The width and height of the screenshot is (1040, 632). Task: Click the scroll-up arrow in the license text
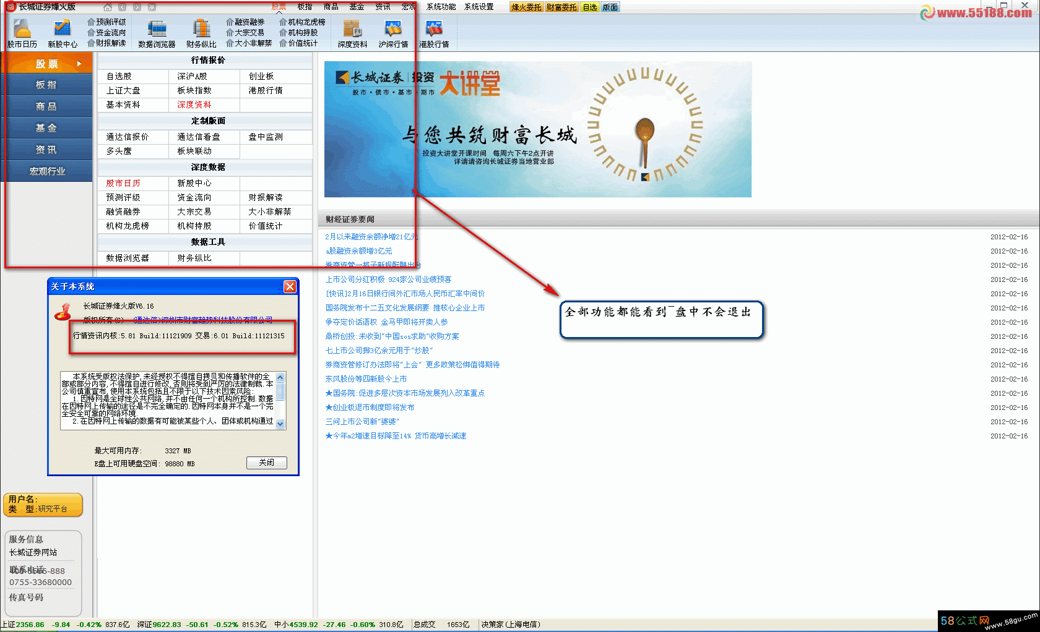point(280,377)
